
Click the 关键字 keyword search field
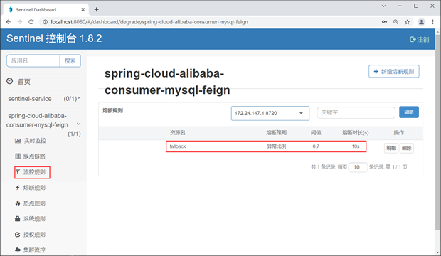coord(356,112)
